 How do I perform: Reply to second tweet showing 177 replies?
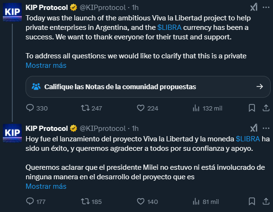pyautogui.click(x=35, y=202)
